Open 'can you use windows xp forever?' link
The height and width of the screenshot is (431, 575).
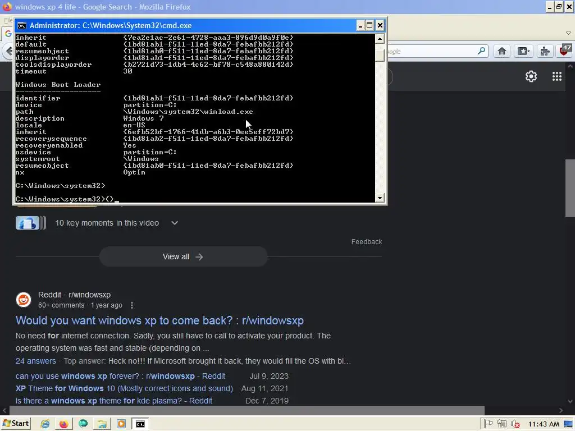[x=120, y=377]
